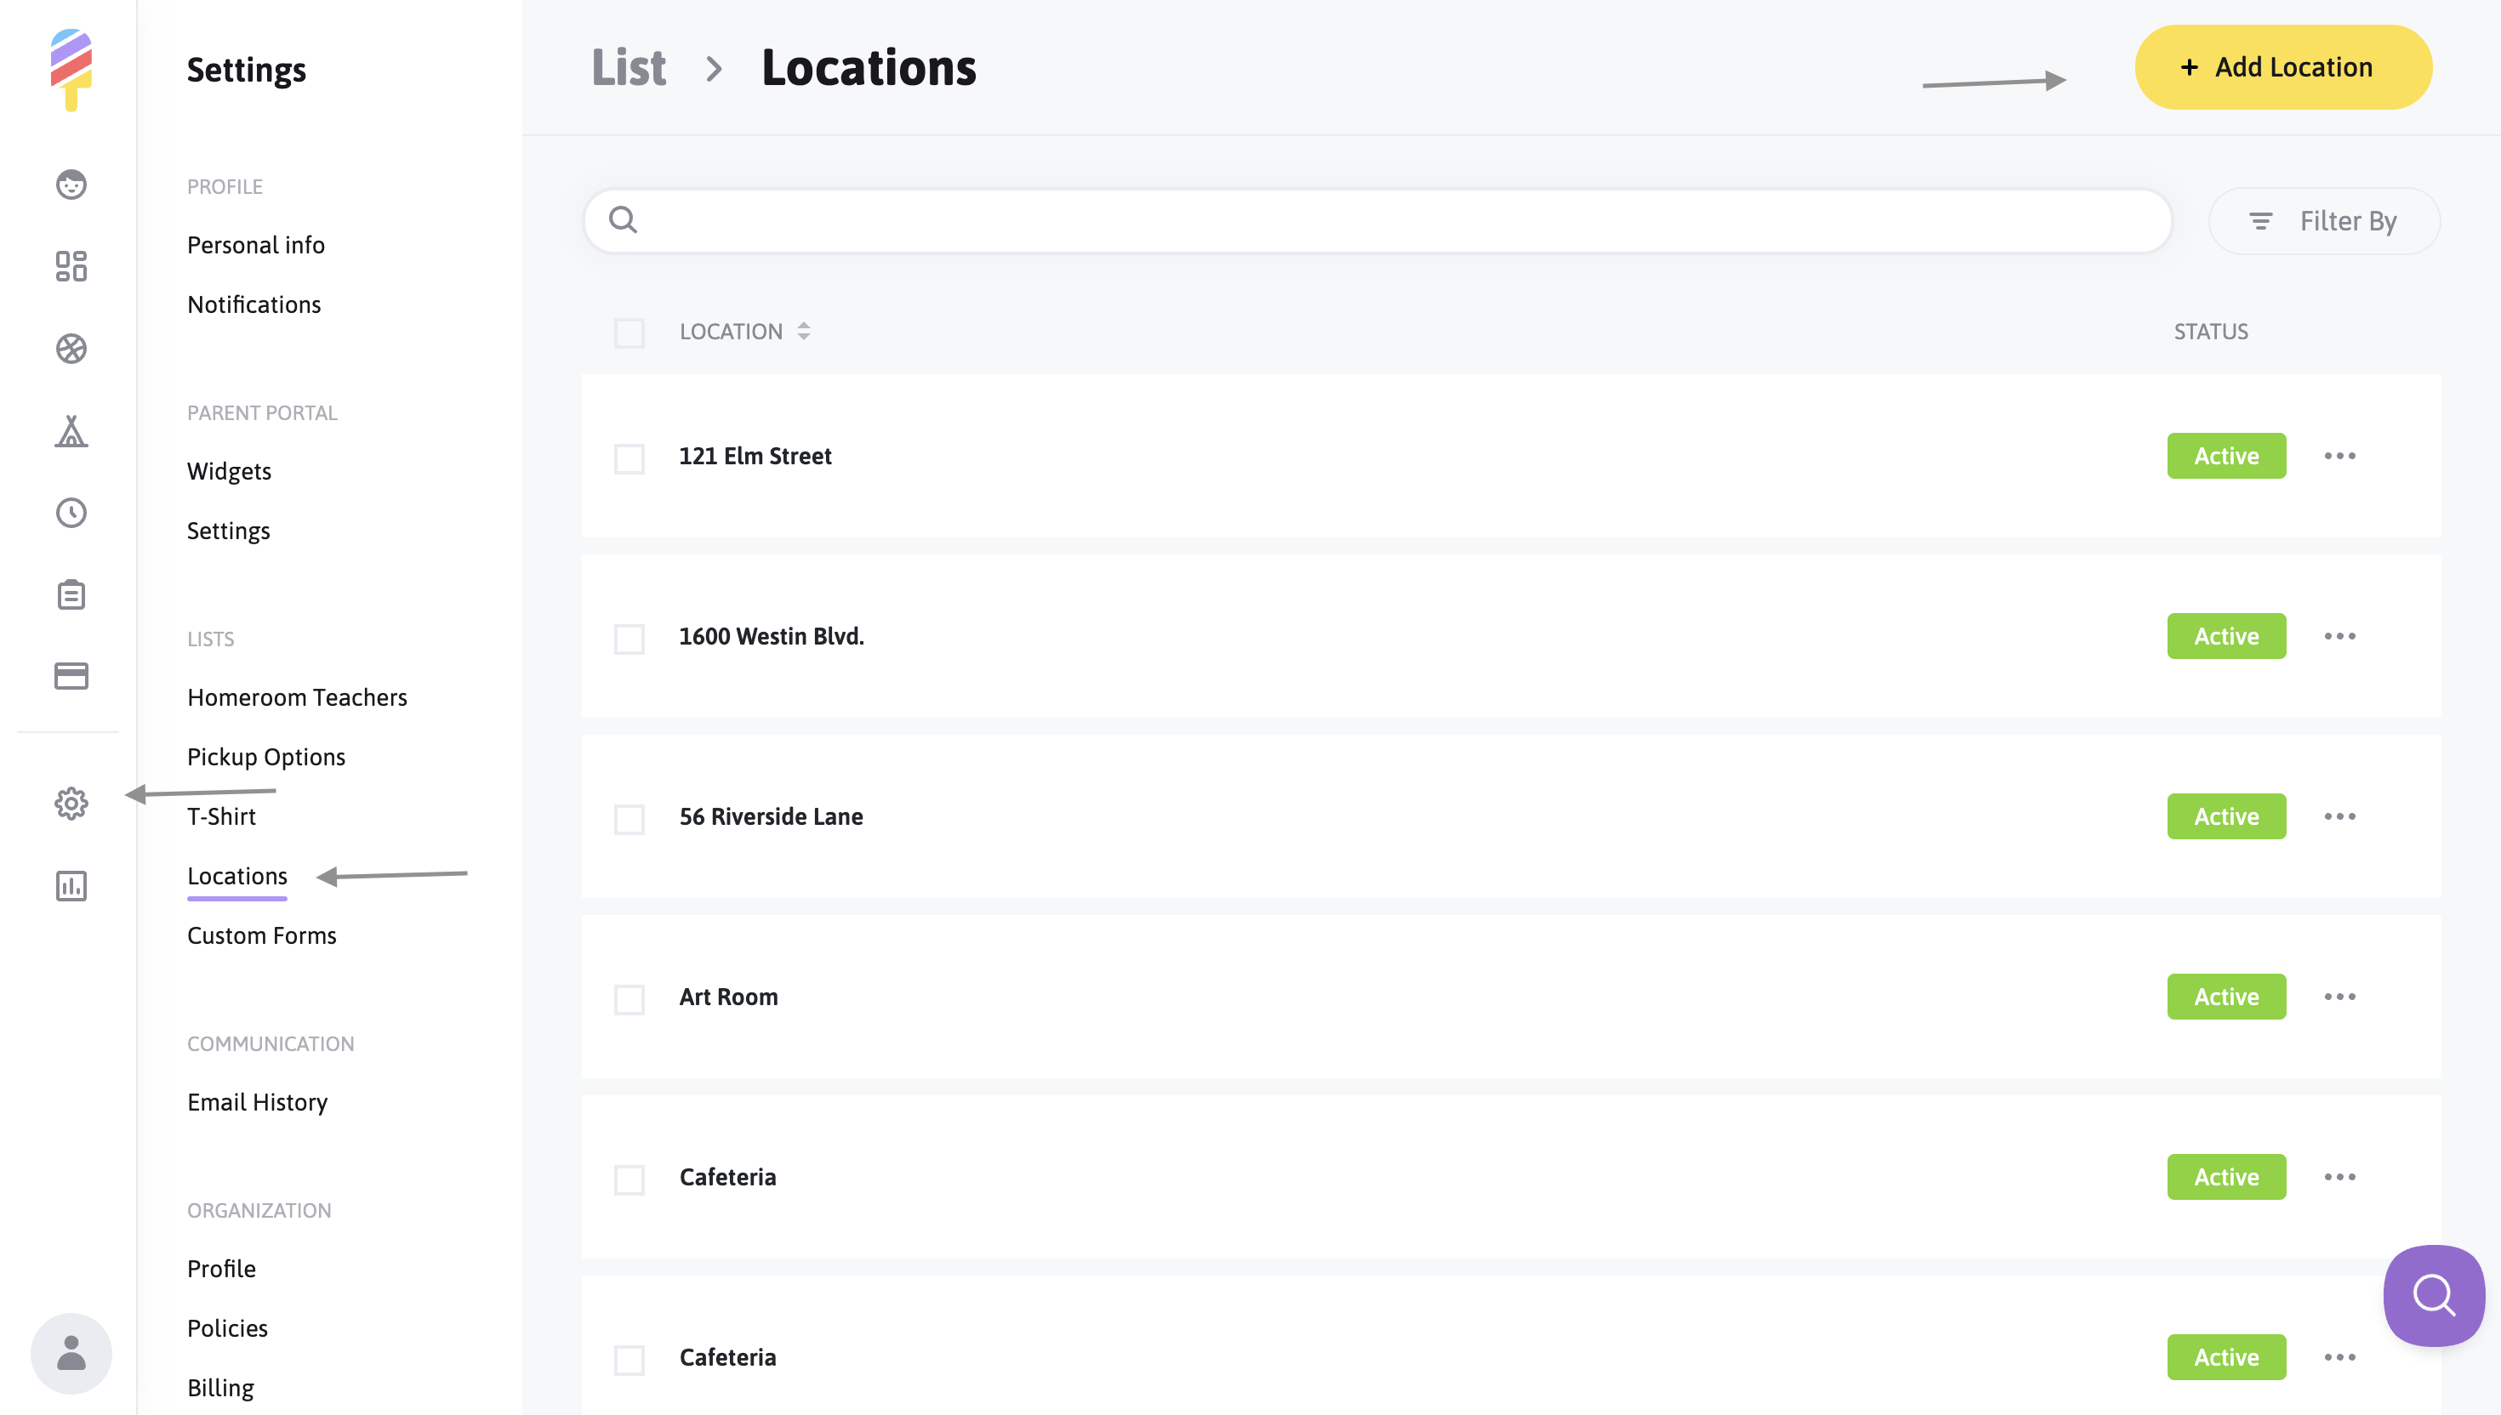
Task: Check the 121 Elm Street checkbox
Action: pyautogui.click(x=629, y=457)
